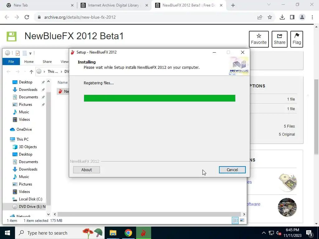The height and width of the screenshot is (239, 319).
Task: Open Chrome from taskbar
Action: pyautogui.click(x=128, y=233)
